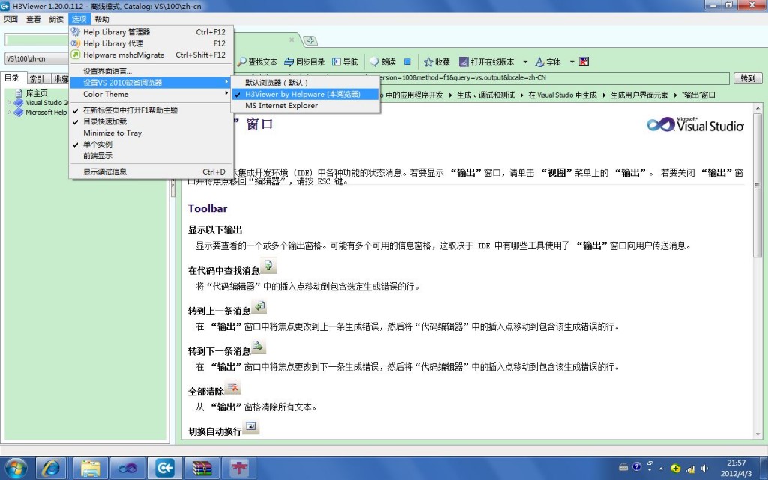Expand the 设置VS 2010缺省阅览器 submenu
This screenshot has height=480, width=768.
[151, 82]
